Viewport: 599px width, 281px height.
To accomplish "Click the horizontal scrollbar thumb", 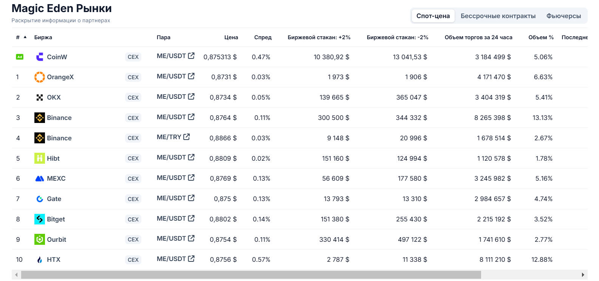I will tap(251, 275).
